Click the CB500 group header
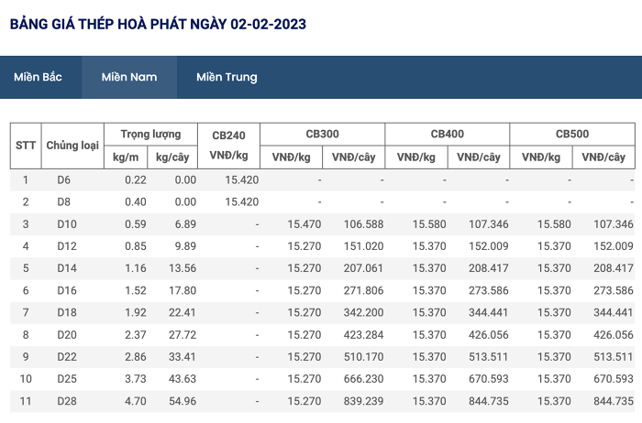The height and width of the screenshot is (423, 642). point(572,134)
